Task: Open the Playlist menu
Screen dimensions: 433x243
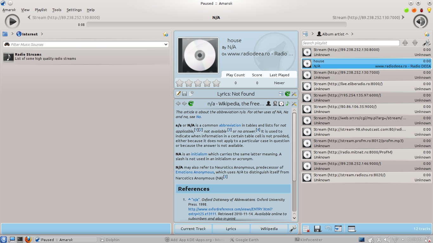Action: point(41,10)
